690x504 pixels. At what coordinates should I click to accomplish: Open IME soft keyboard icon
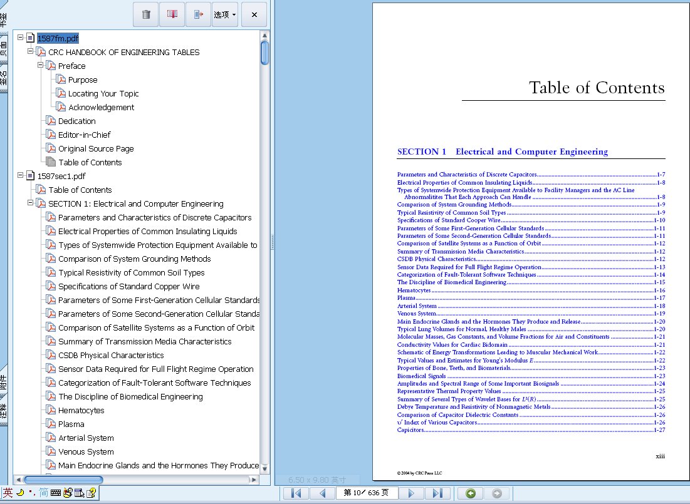(x=55, y=493)
